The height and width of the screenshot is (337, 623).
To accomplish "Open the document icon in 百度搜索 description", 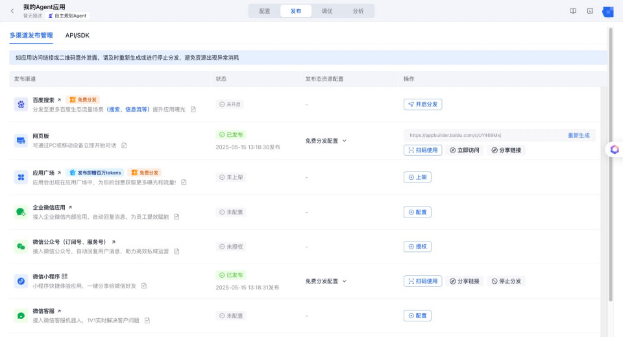I will click(x=193, y=109).
